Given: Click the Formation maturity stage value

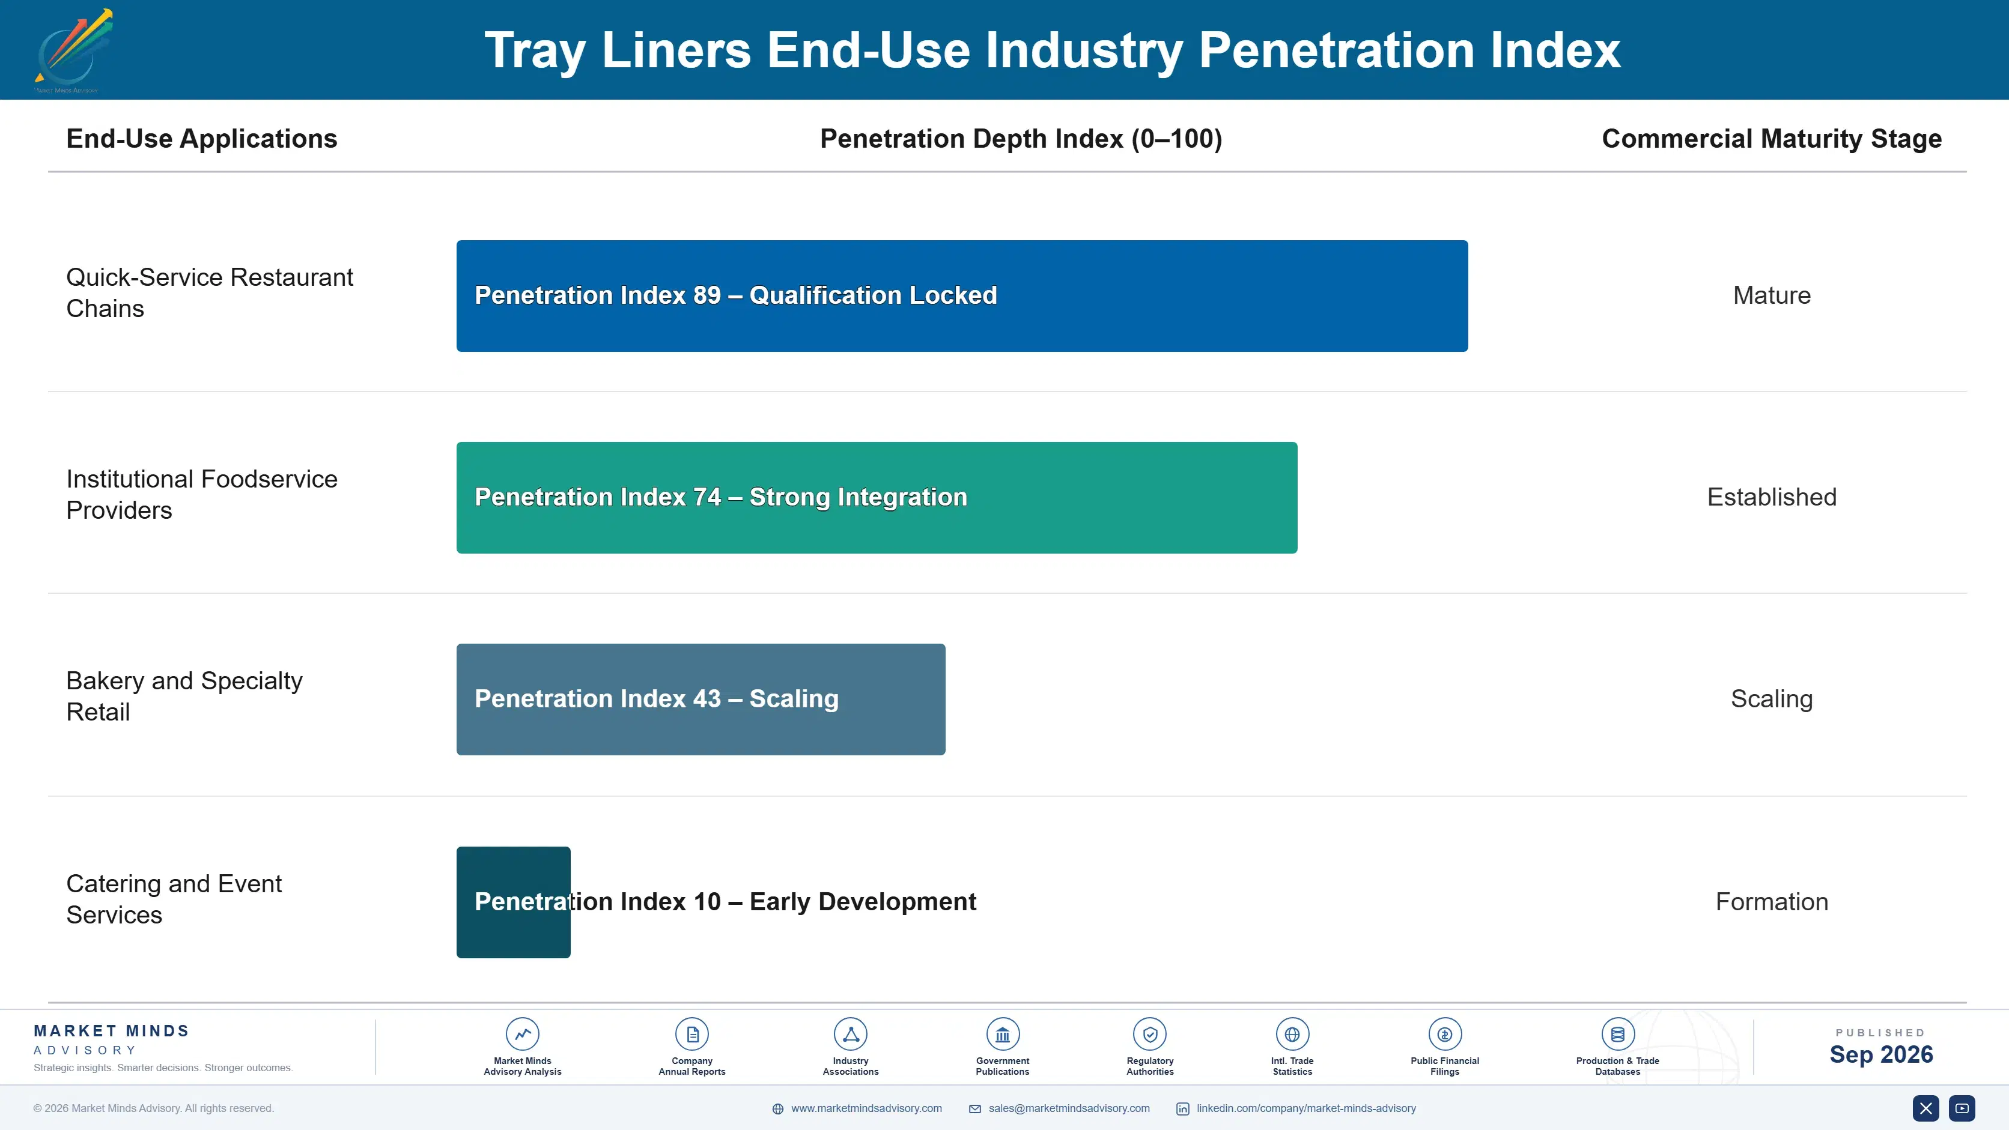Looking at the screenshot, I should 1771,902.
